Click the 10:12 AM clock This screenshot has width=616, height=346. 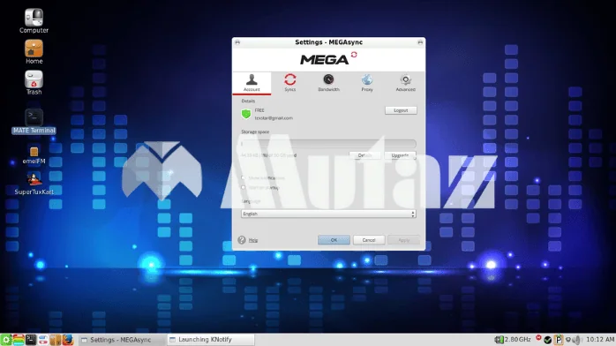pyautogui.click(x=600, y=339)
